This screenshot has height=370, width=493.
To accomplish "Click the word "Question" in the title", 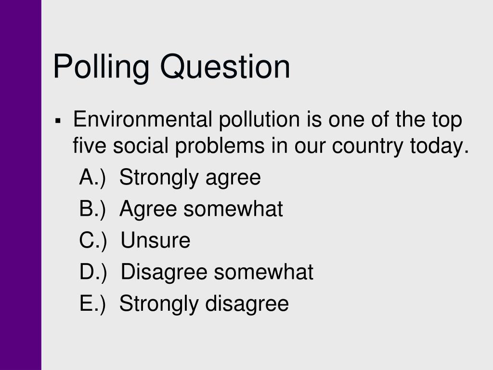I will pos(225,66).
